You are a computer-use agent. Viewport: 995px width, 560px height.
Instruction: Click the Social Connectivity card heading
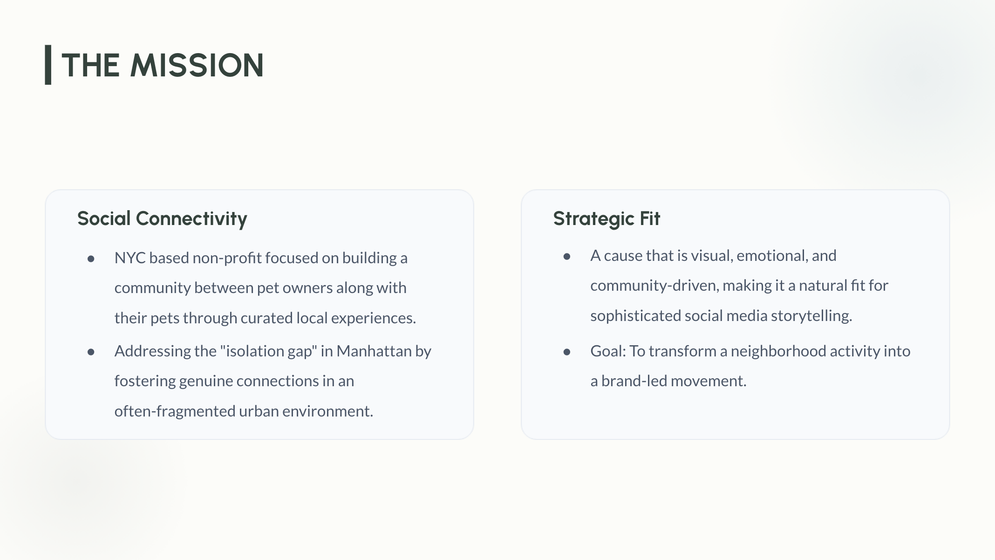point(162,219)
